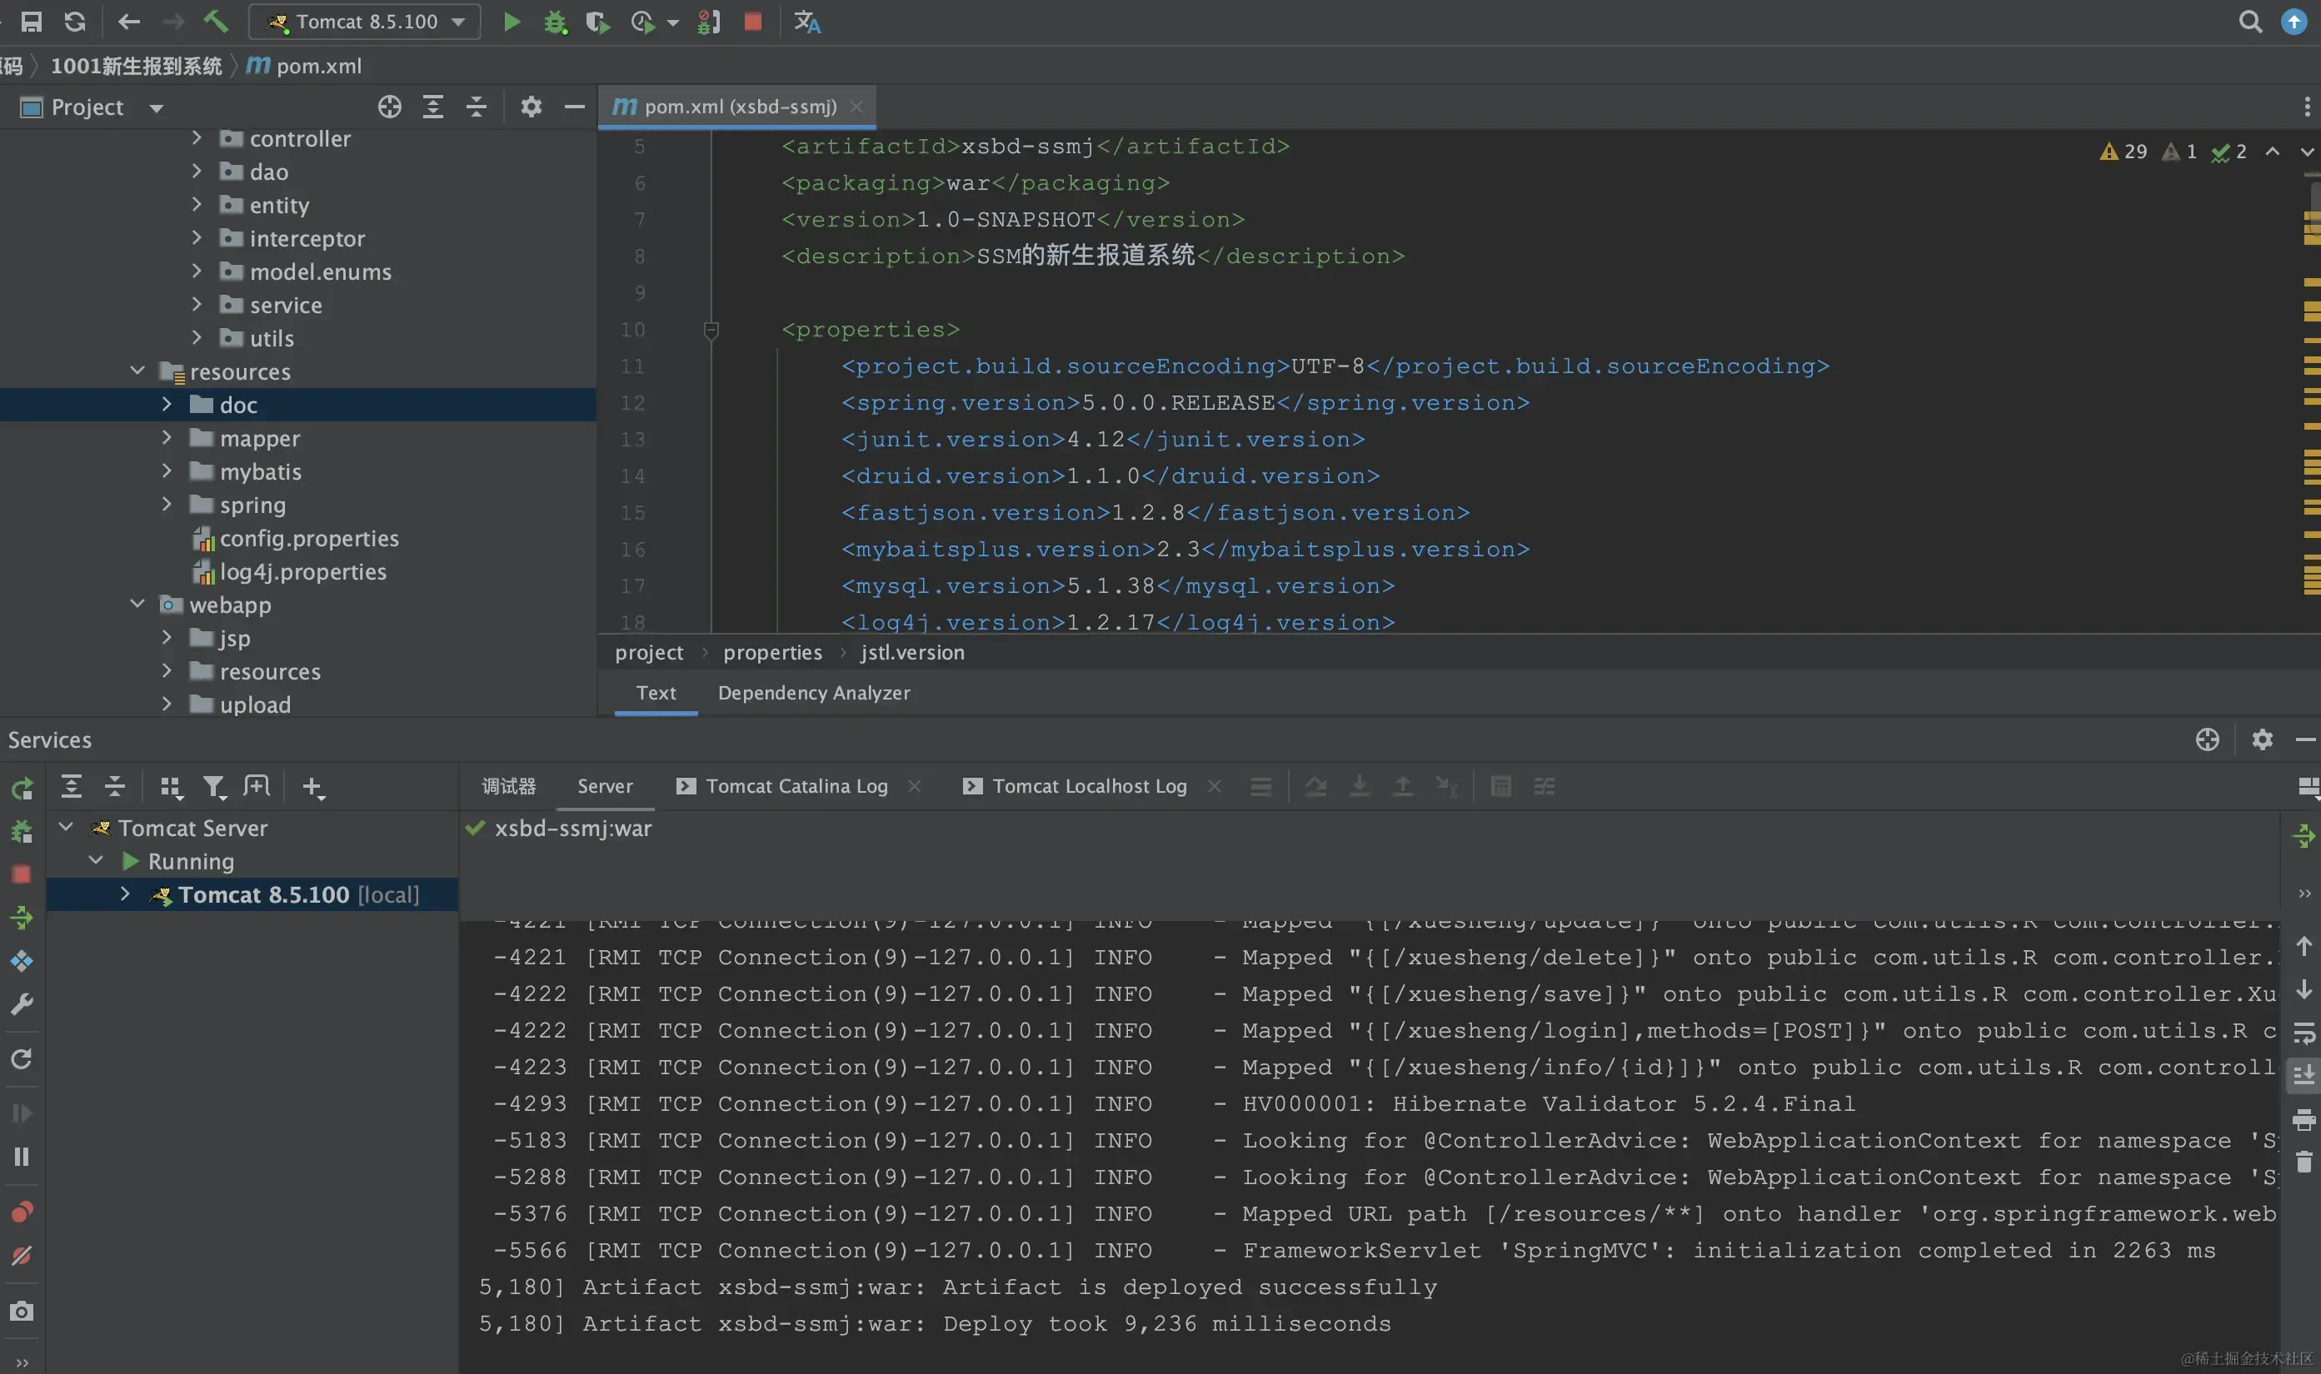Image resolution: width=2321 pixels, height=1374 pixels.
Task: Click Select Opened File crosshair in Project panel
Action: pyautogui.click(x=390, y=107)
